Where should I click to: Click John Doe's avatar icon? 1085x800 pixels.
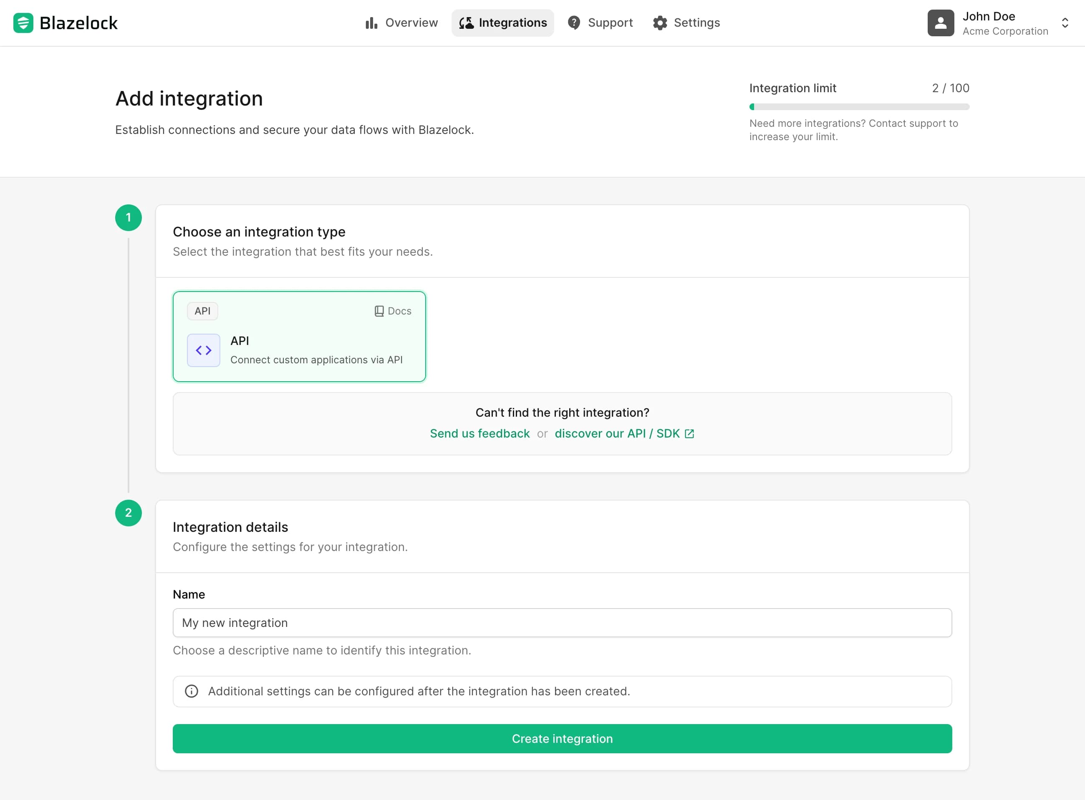click(940, 23)
